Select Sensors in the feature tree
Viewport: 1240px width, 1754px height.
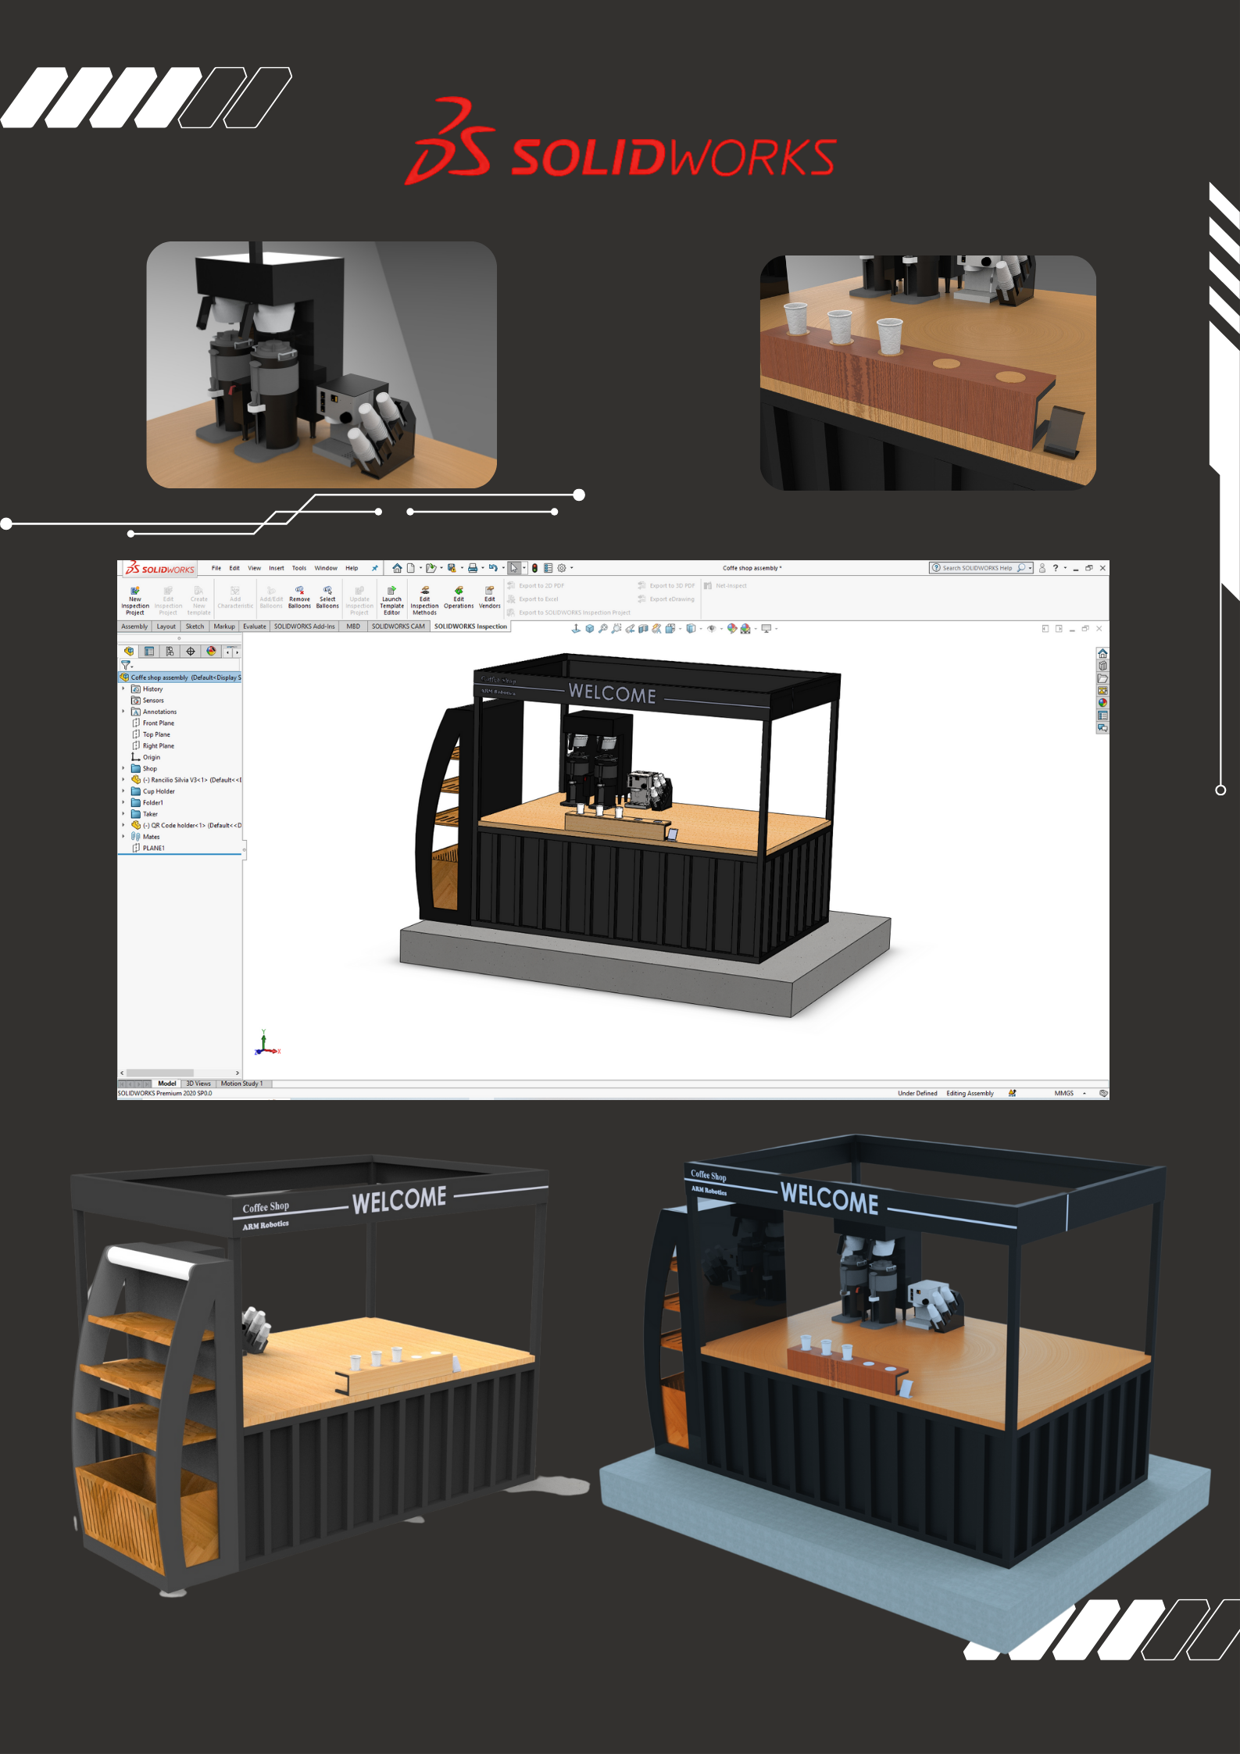[153, 701]
